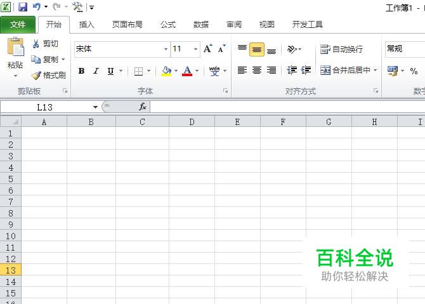Open the underline style dropdown arrow
The image size is (425, 304).
pos(121,71)
